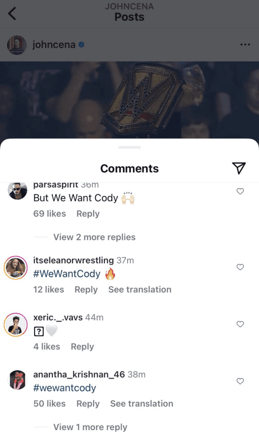Viewport: 259px width, 437px height.
Task: Show translation for itseleanorwrestling's comment
Action: point(140,289)
